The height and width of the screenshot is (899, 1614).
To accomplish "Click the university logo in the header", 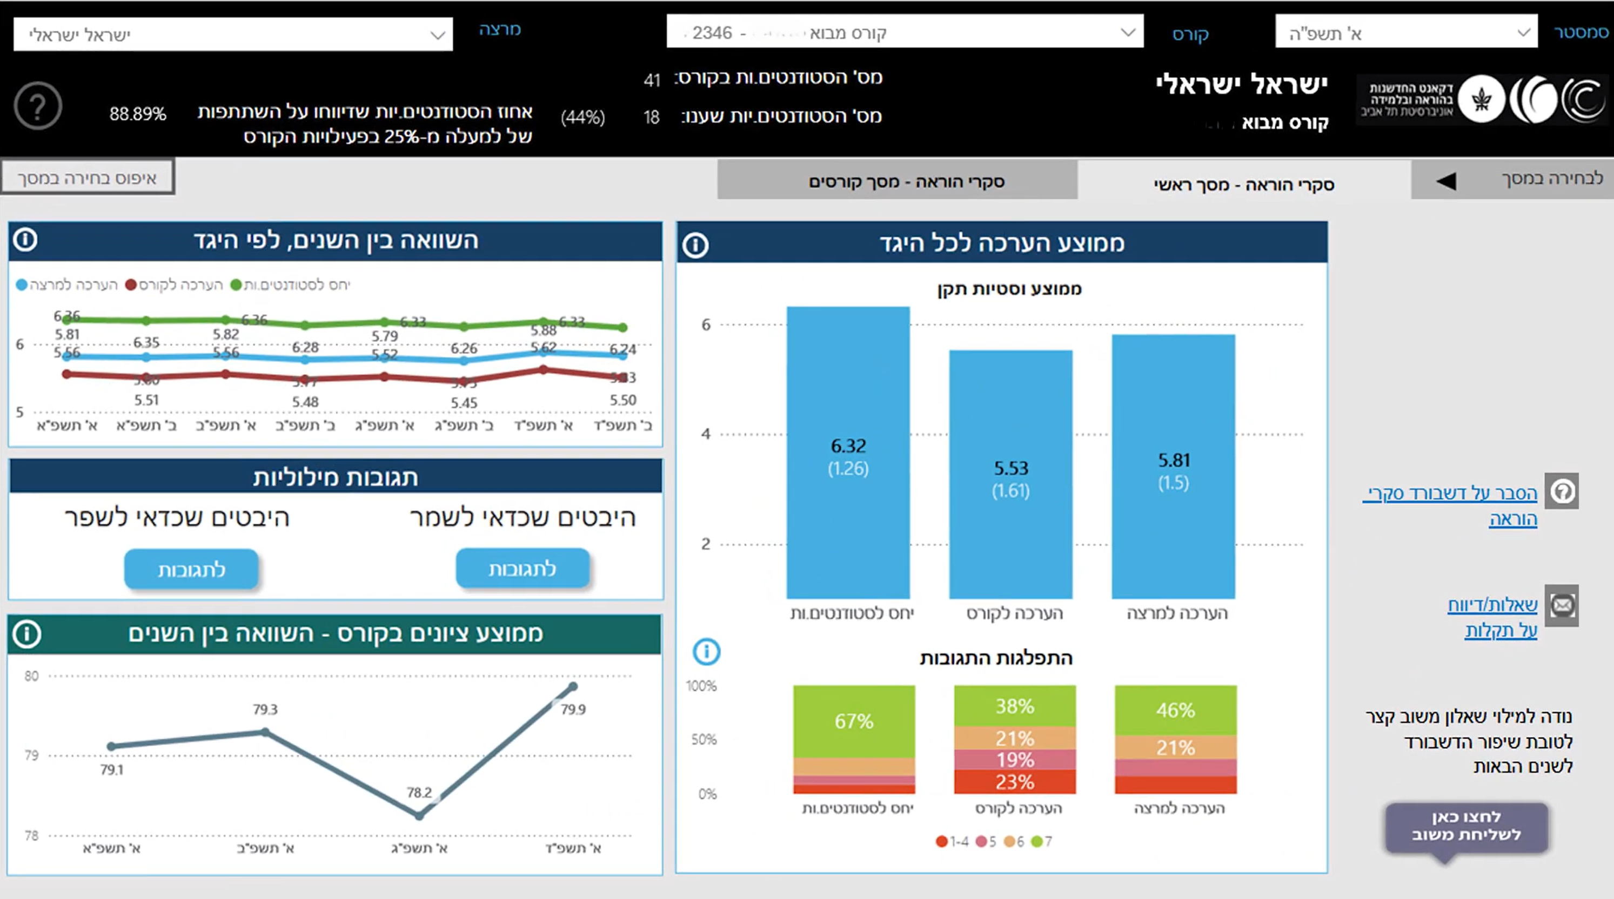I will tap(1482, 99).
